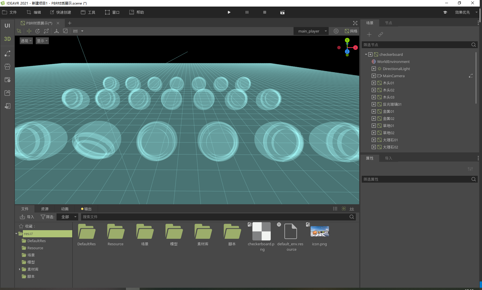Switch to UI mode in left sidebar
482x290 pixels.
[7, 26]
